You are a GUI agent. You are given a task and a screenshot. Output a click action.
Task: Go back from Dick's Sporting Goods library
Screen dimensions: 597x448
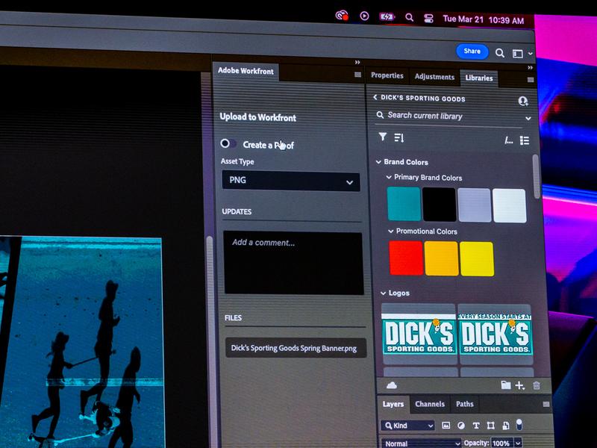click(375, 97)
